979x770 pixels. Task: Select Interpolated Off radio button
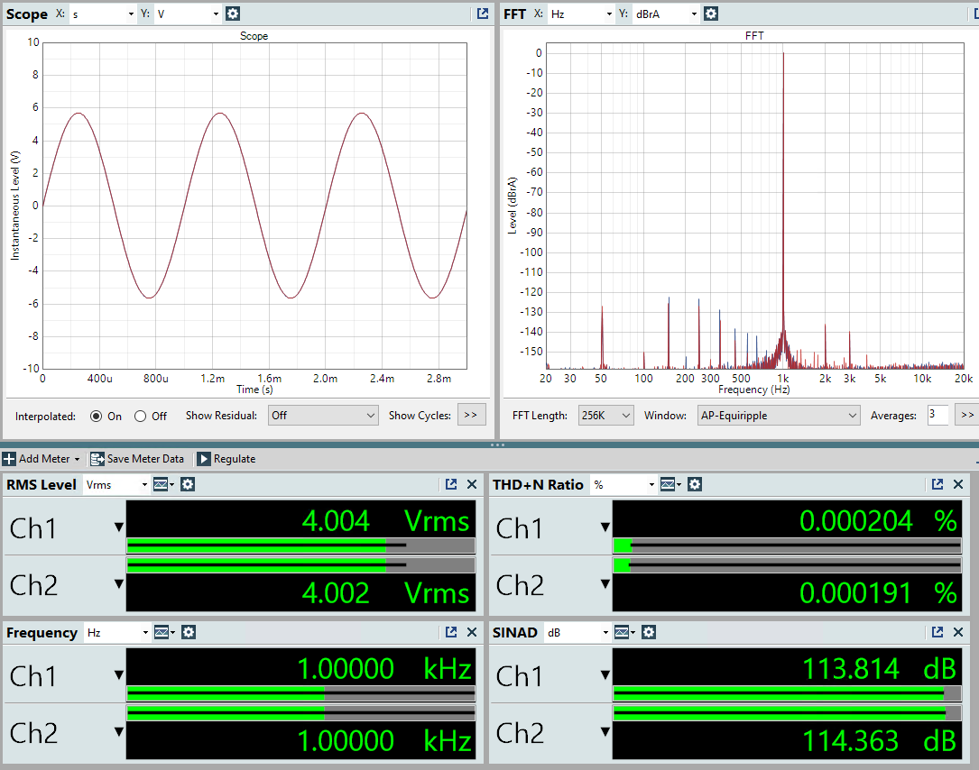[141, 417]
